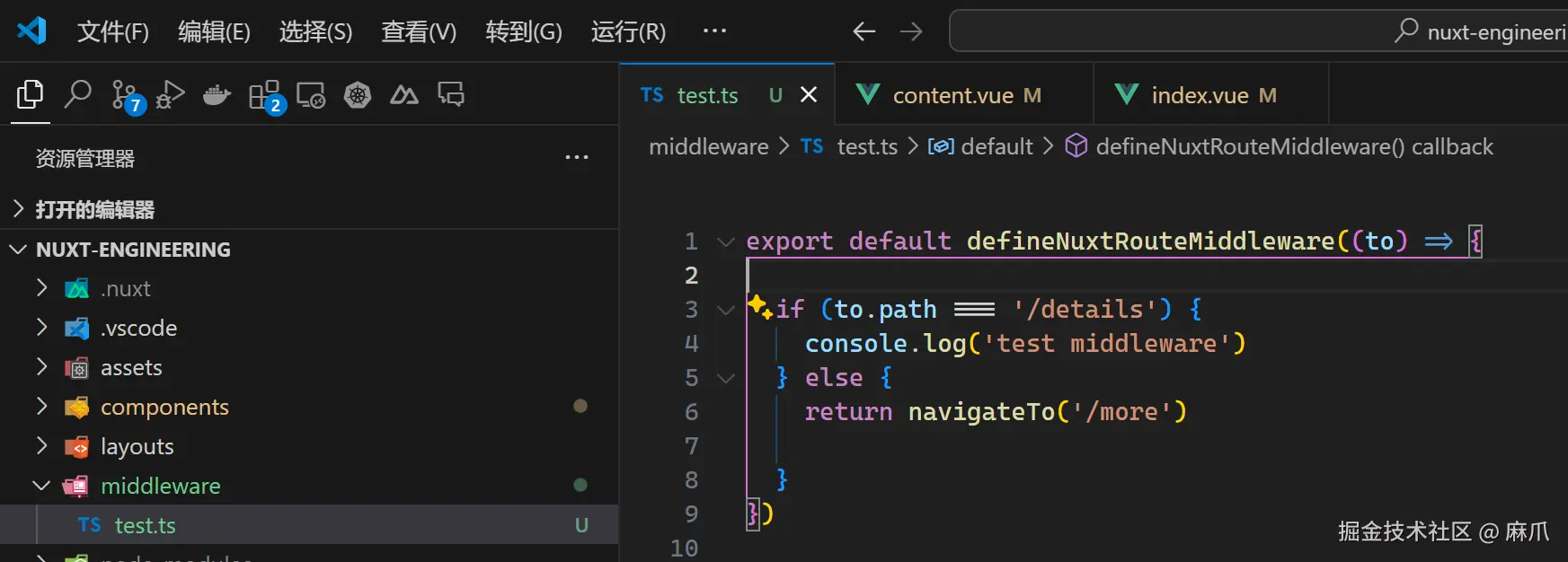This screenshot has width=1568, height=562.
Task: Select test.ts in the file explorer
Action: [x=146, y=525]
